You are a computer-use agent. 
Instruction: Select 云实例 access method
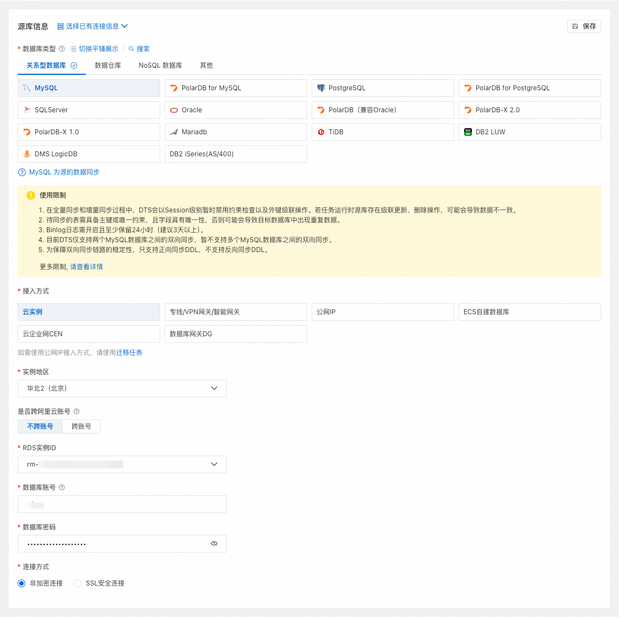(89, 312)
